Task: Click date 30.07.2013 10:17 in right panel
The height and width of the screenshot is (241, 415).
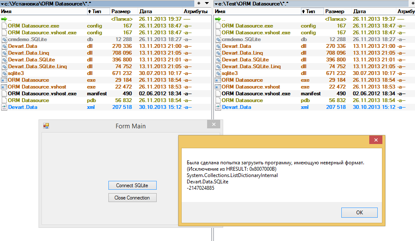Action: click(x=374, y=73)
